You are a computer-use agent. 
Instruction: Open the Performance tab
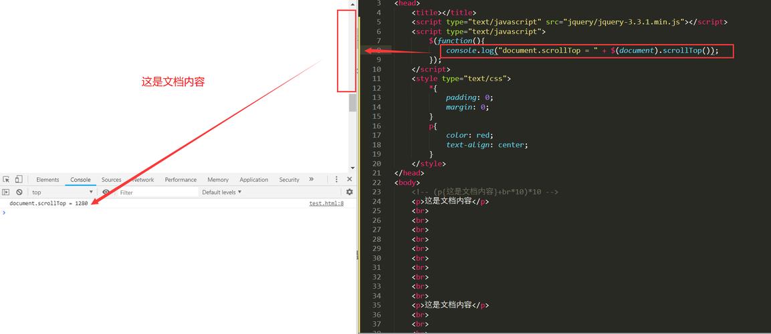pos(181,180)
